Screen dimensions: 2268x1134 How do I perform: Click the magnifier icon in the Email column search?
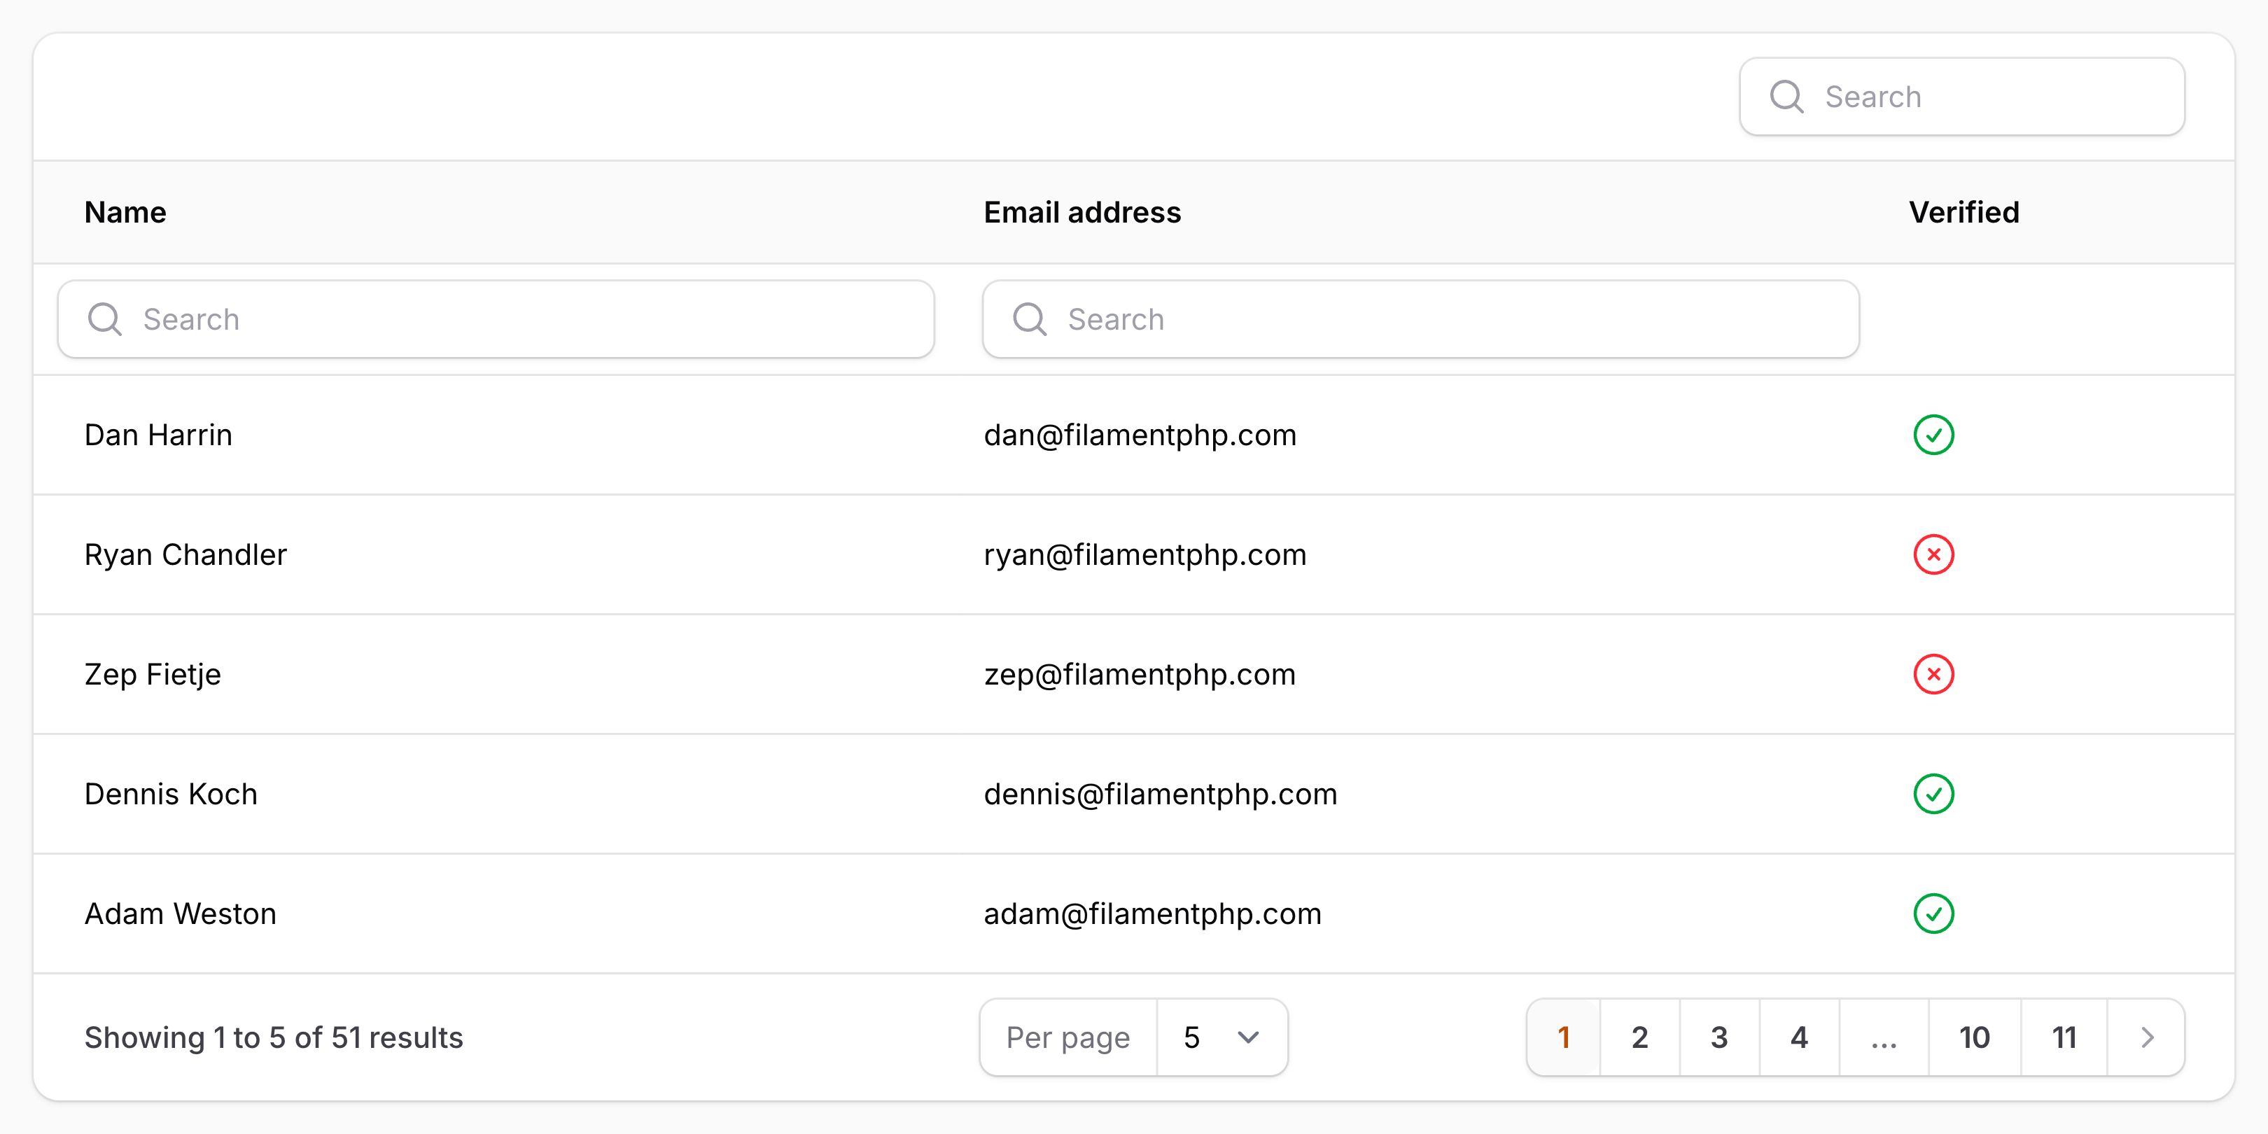tap(1030, 318)
